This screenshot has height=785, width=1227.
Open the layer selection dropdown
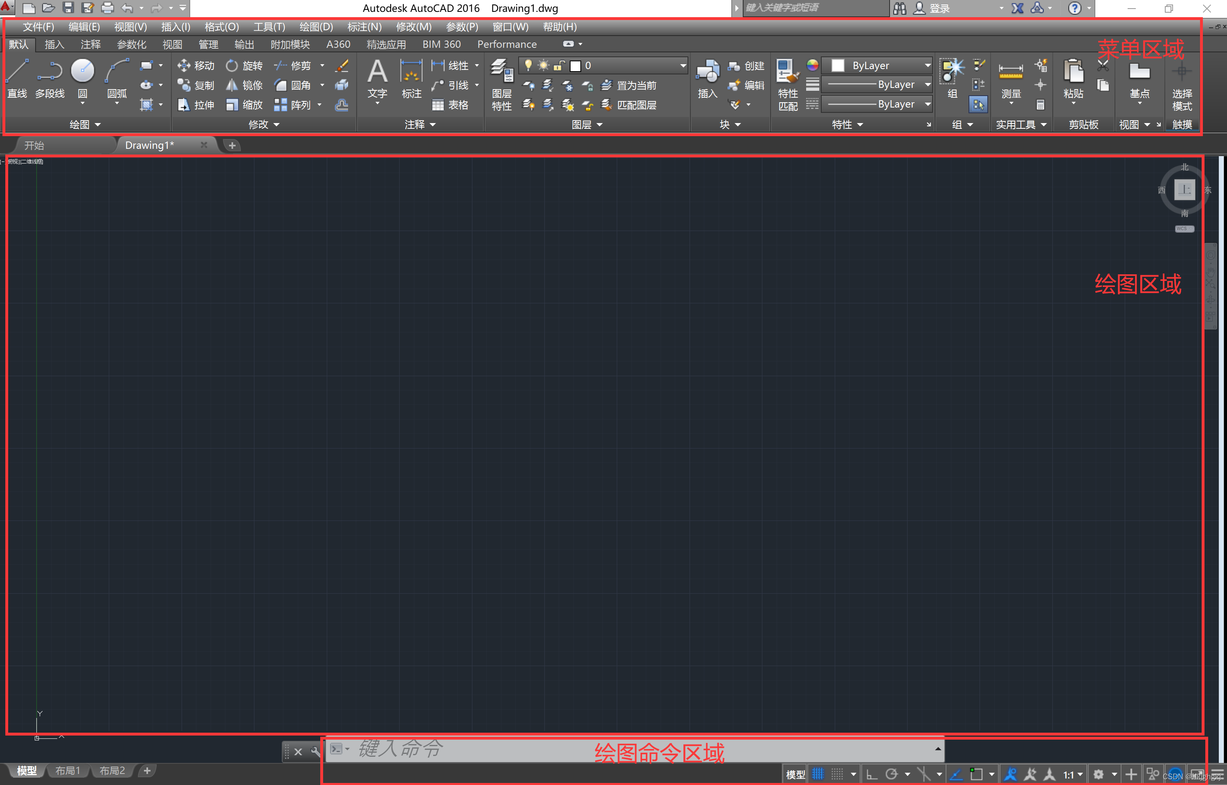click(x=683, y=65)
